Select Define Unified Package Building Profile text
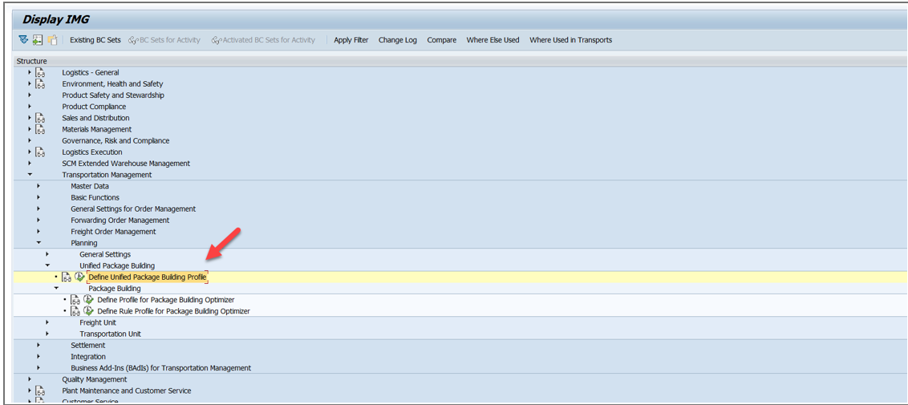Screen dimensions: 908x405 pyautogui.click(x=147, y=277)
